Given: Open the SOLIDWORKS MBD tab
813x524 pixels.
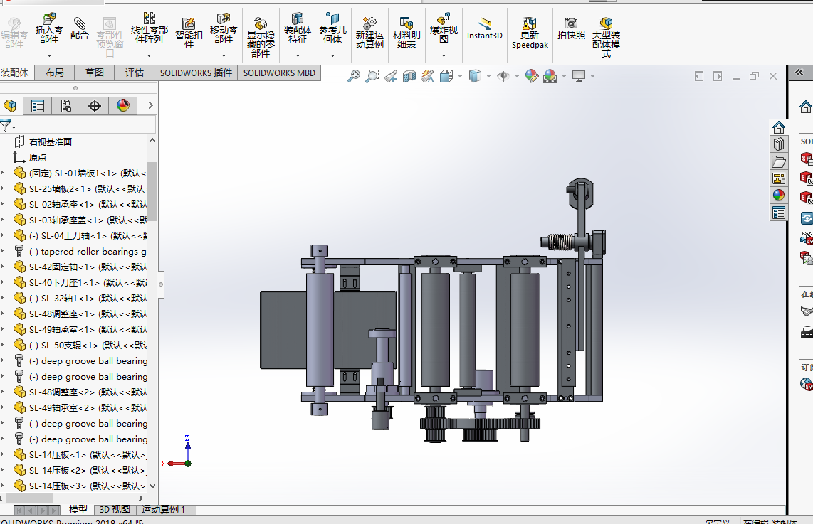Looking at the screenshot, I should [x=280, y=73].
